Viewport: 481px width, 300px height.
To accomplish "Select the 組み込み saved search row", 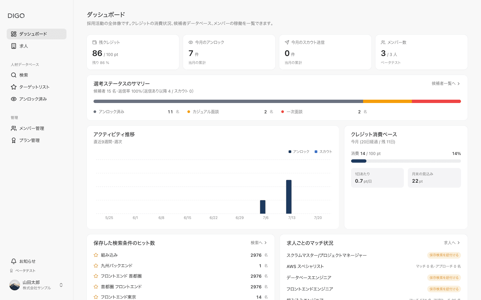I will pyautogui.click(x=181, y=255).
